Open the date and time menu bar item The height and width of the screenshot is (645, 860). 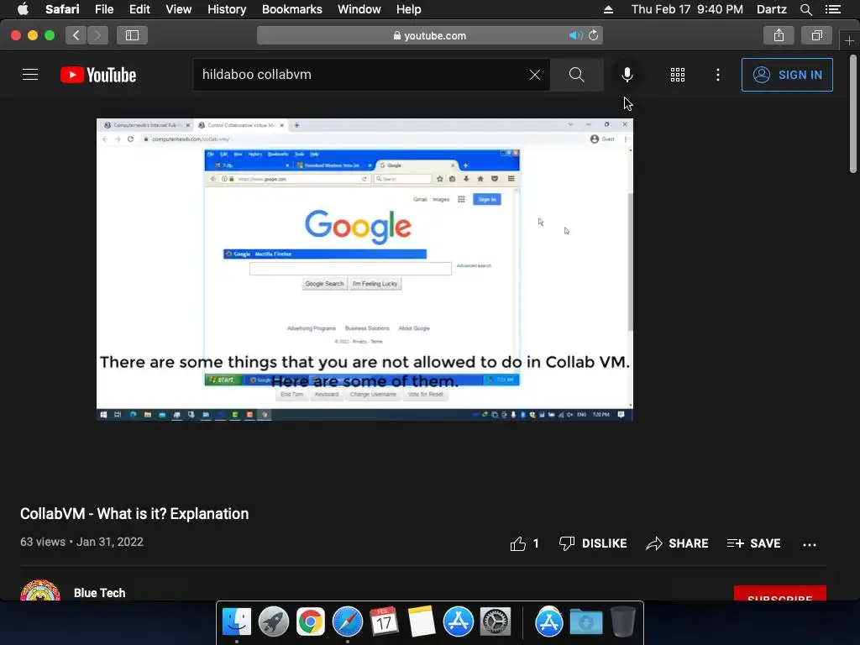(687, 9)
